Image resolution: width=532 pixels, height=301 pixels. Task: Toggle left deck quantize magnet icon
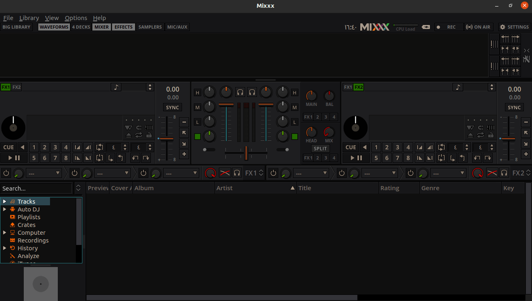pos(139,127)
